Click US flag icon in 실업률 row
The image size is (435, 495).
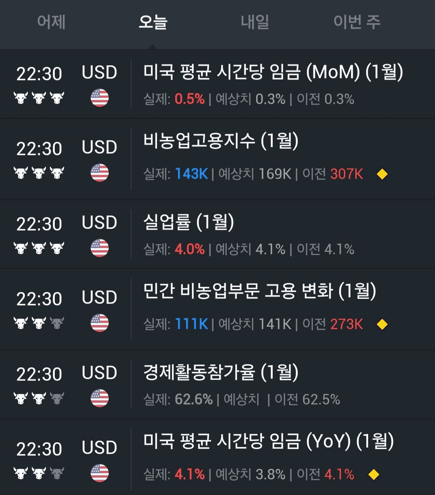click(x=99, y=248)
